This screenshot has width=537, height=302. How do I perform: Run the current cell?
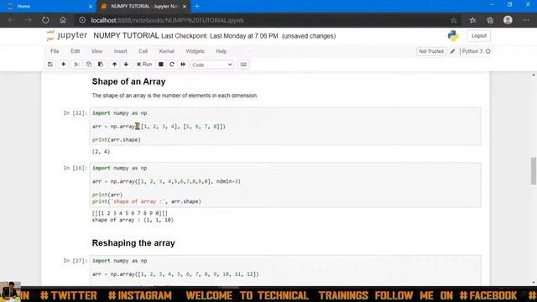point(144,65)
